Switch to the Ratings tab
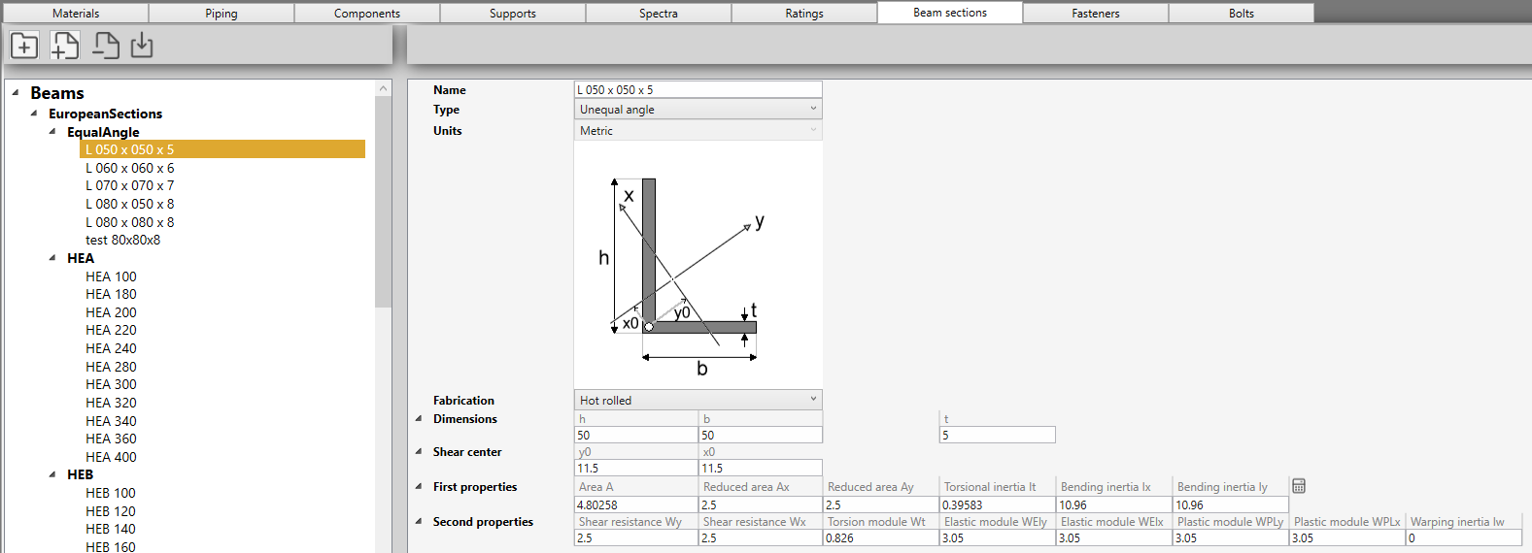 click(x=804, y=14)
